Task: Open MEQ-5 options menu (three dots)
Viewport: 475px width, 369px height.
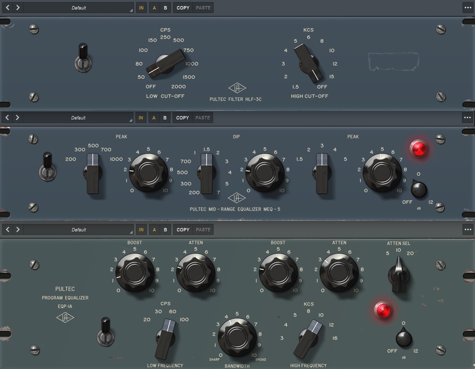Action: (467, 117)
